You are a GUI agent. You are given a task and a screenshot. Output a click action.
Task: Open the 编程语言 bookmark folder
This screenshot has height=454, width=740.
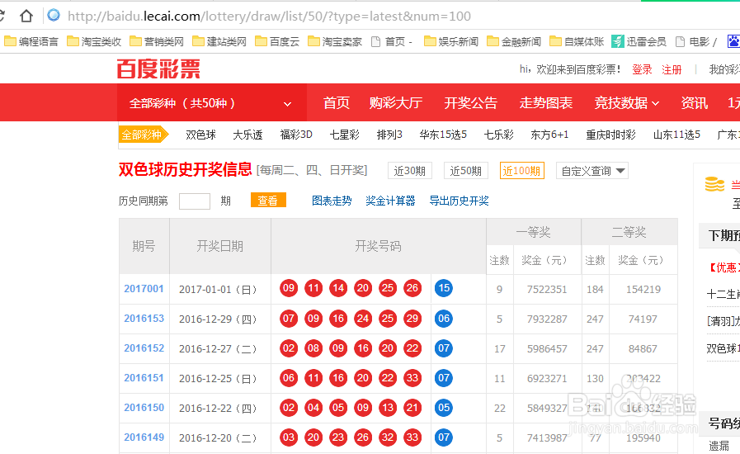point(31,41)
